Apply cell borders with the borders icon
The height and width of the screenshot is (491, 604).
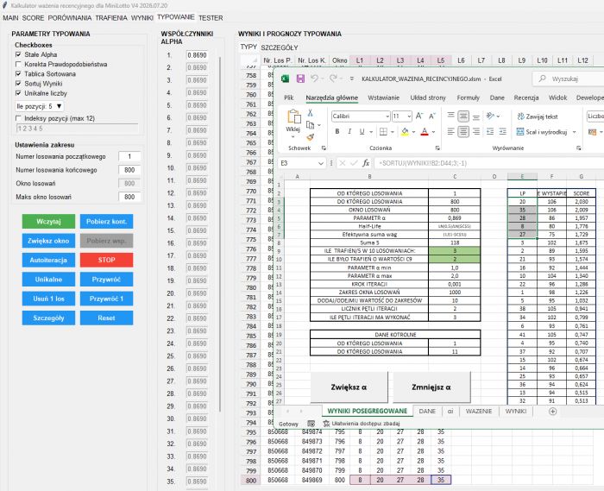383,132
